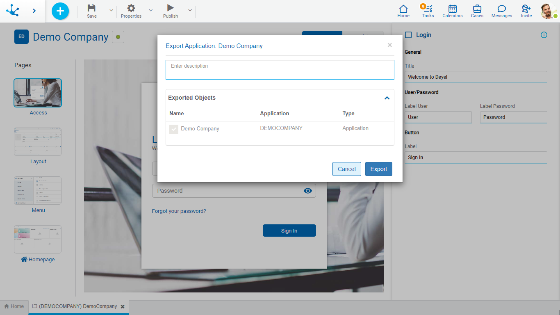Toggle password visibility eye icon
Viewport: 560px width, 315px height.
coord(308,191)
